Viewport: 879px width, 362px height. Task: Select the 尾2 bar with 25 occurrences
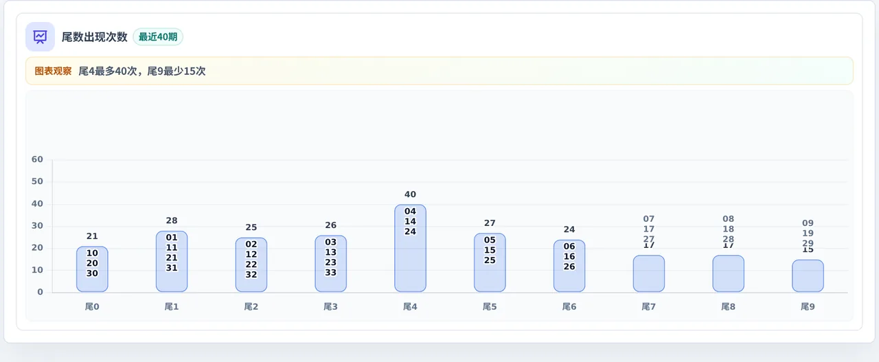click(x=251, y=265)
